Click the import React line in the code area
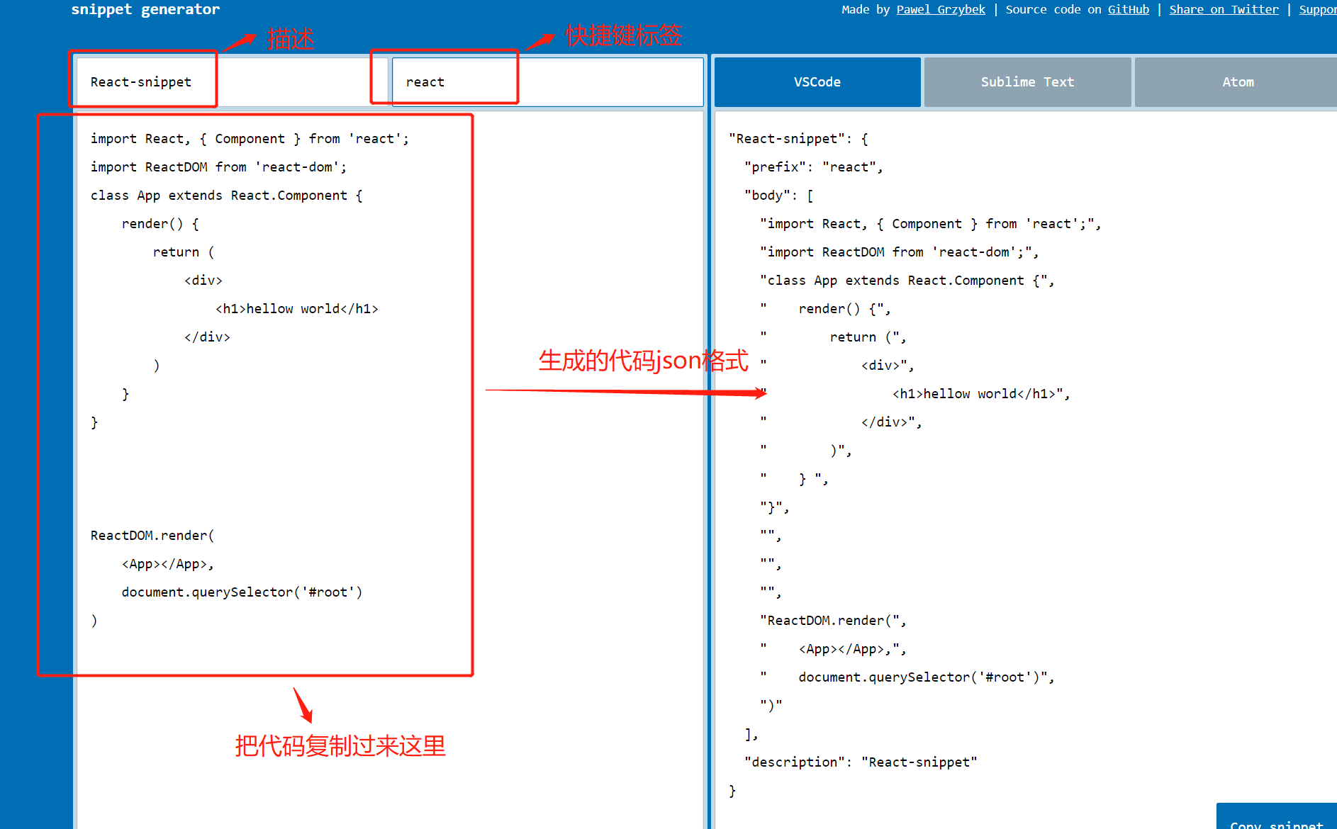This screenshot has width=1337, height=829. pyautogui.click(x=249, y=138)
